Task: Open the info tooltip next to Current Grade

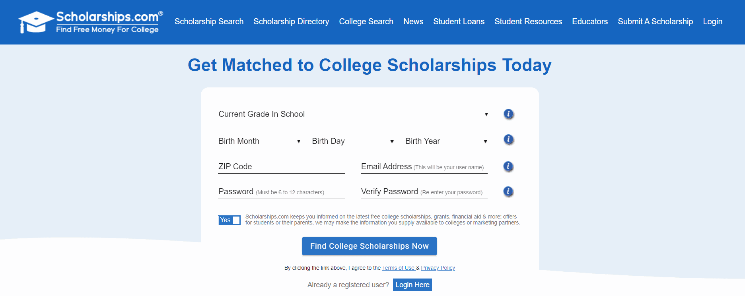Action: 508,114
